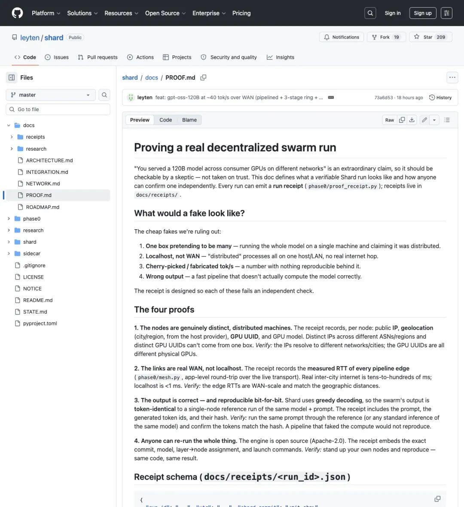
Task: Open the Insights tab
Action: pos(281,57)
